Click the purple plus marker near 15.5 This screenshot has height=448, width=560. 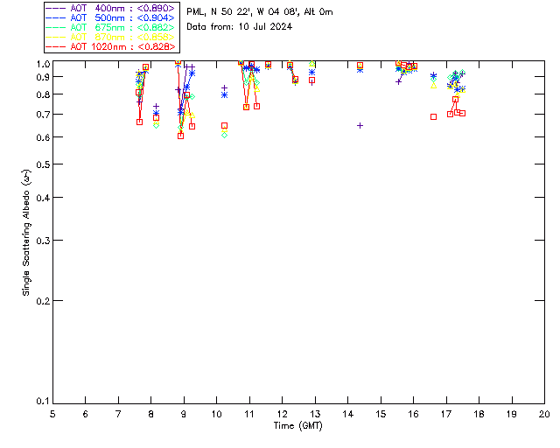(x=399, y=82)
